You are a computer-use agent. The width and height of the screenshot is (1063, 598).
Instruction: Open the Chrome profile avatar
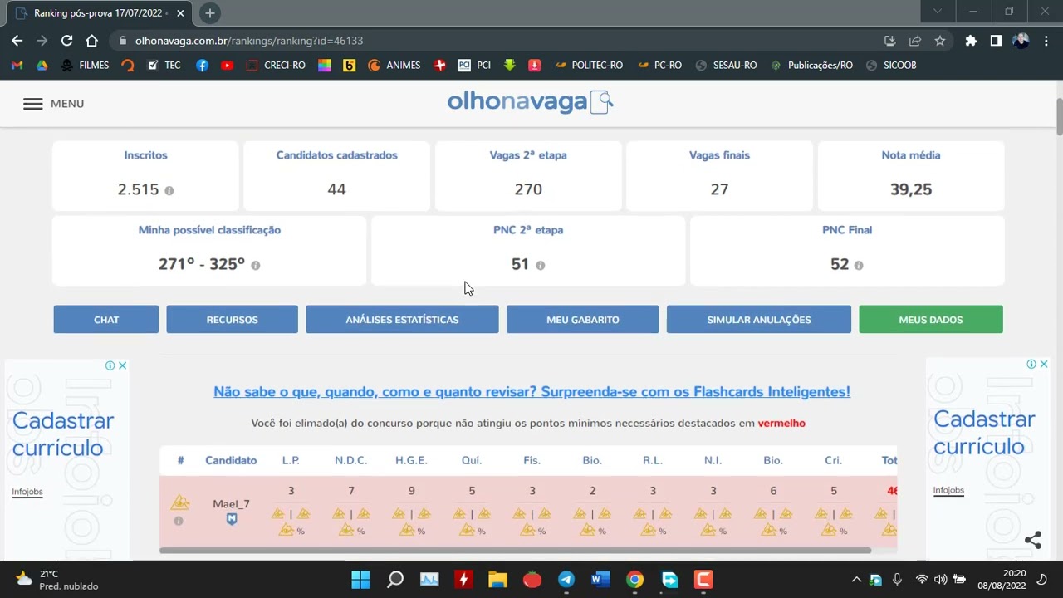(x=1021, y=40)
